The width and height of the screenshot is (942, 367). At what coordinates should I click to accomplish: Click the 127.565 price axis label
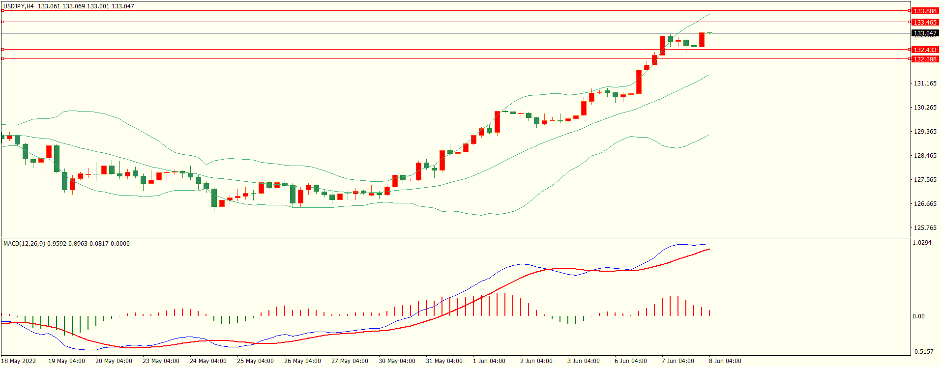pyautogui.click(x=925, y=180)
